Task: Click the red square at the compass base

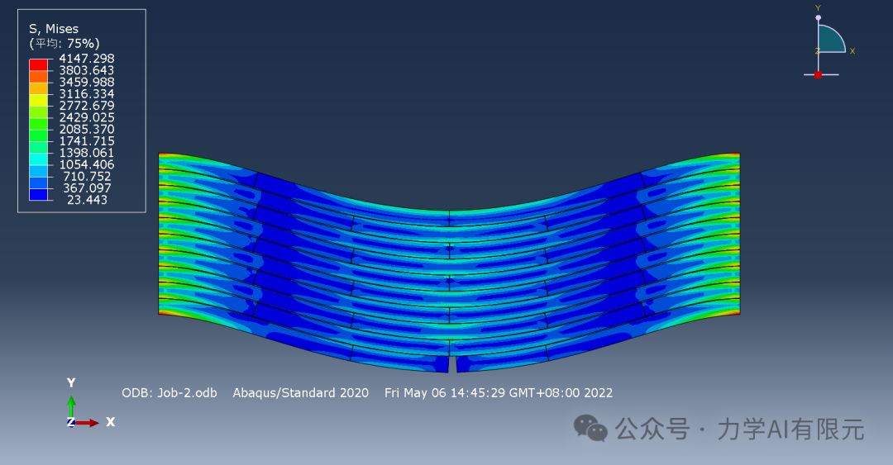Action: point(818,74)
